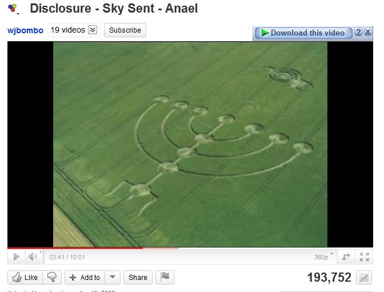
Task: Subscribe to wjbombo channel
Action: (x=125, y=30)
